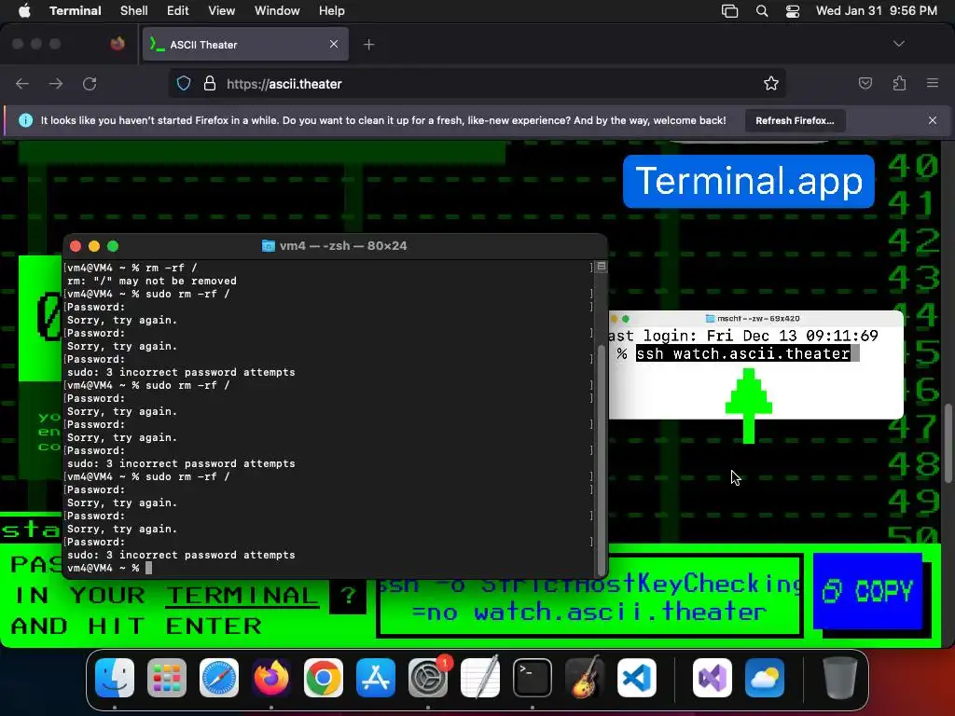Open the Save to Pocket icon
The height and width of the screenshot is (716, 955).
click(865, 83)
